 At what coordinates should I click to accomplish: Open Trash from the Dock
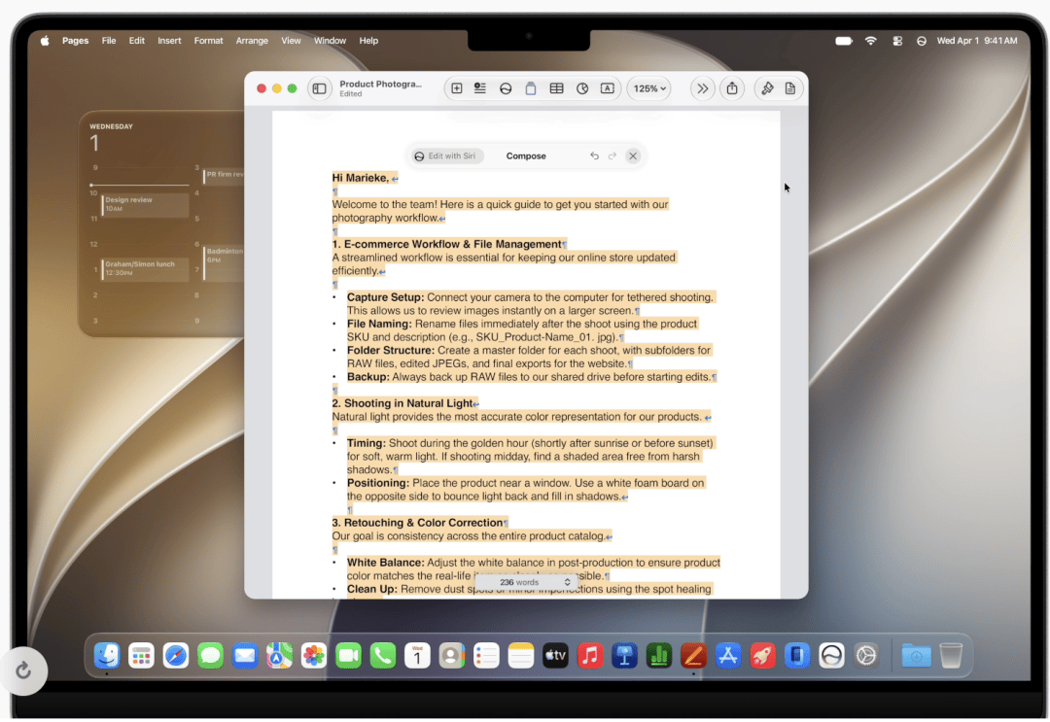[951, 656]
